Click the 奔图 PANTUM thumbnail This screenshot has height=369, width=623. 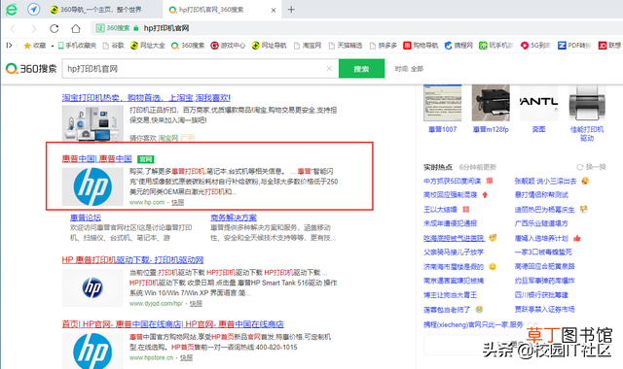(x=538, y=103)
